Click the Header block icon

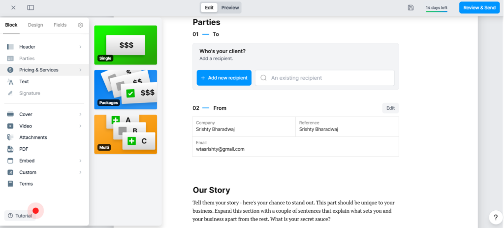tap(10, 47)
